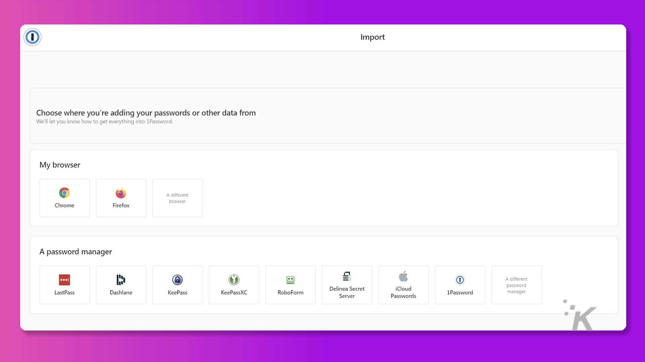Click the 1Password logo icon
Image resolution: width=645 pixels, height=362 pixels.
(32, 37)
